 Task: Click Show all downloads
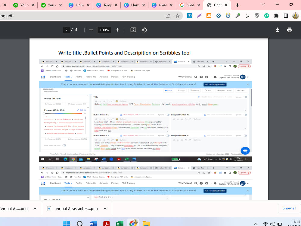(289, 208)
